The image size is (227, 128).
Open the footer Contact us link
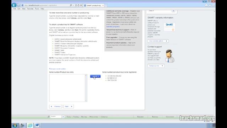point(104,117)
